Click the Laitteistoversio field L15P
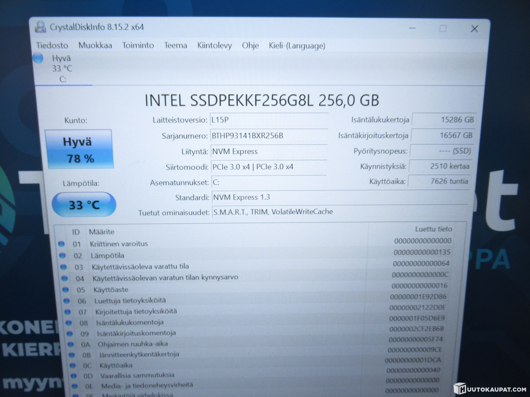Viewport: 530px width, 397px height. [x=269, y=120]
